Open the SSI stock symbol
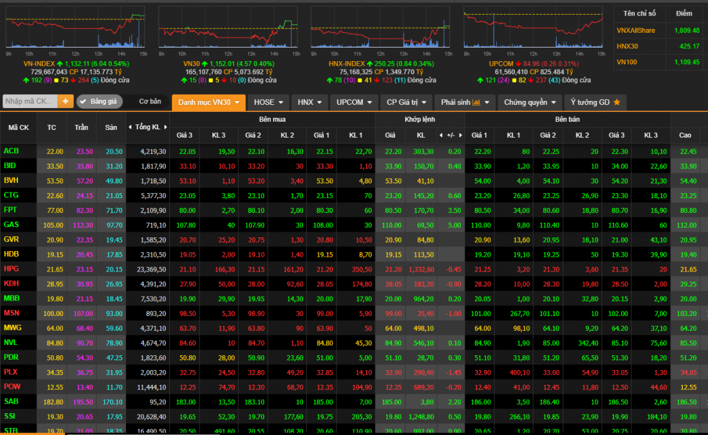The height and width of the screenshot is (435, 708). (x=10, y=416)
